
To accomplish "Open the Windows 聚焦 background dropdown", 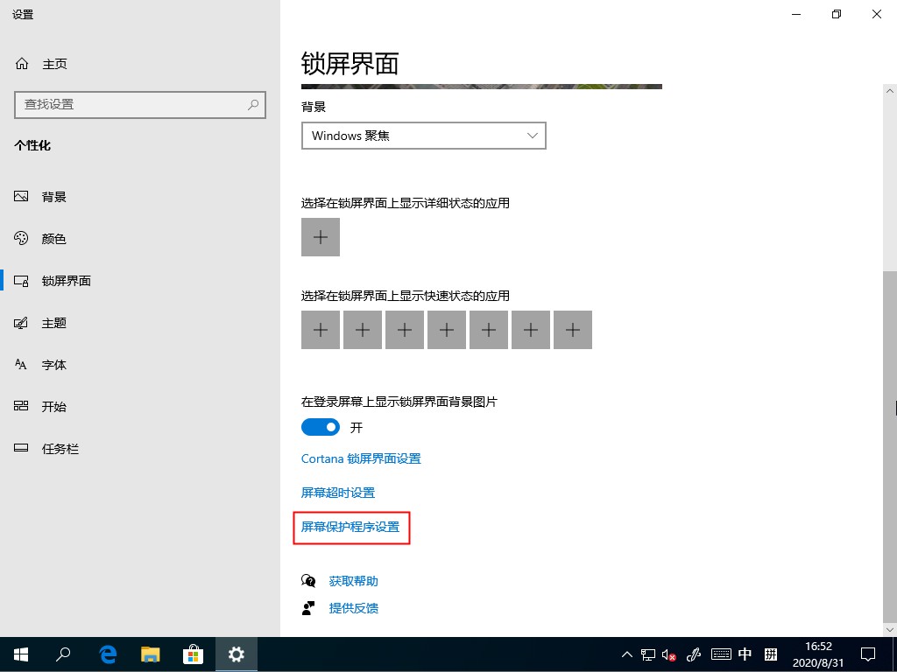I will coord(423,136).
